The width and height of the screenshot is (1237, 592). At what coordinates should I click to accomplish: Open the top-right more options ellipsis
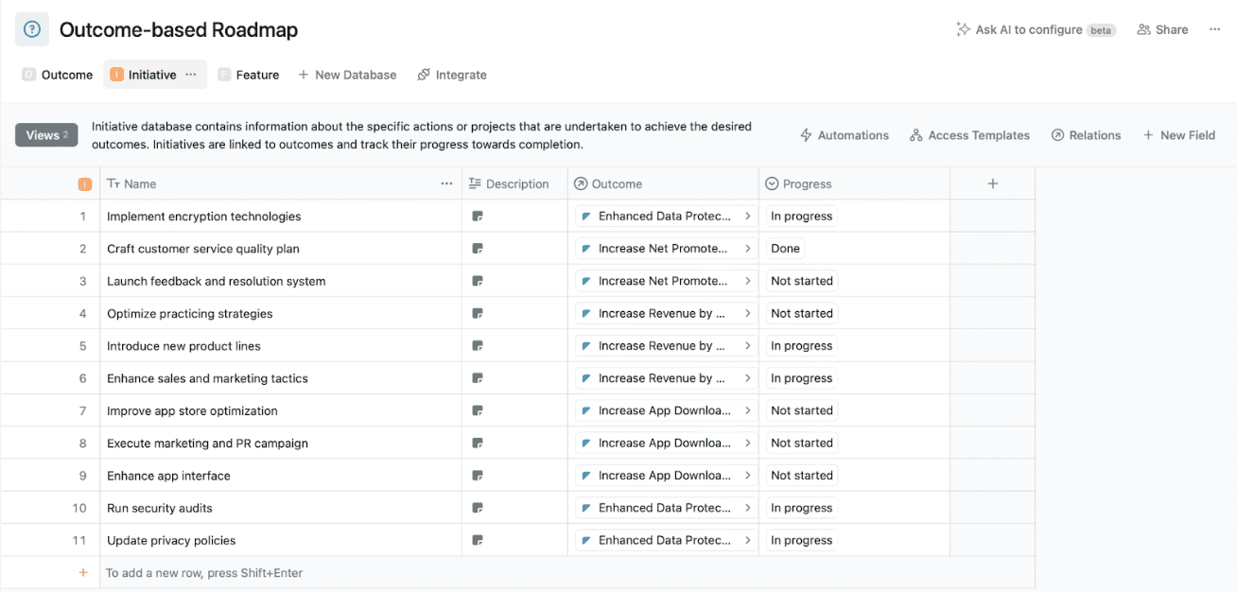1214,29
